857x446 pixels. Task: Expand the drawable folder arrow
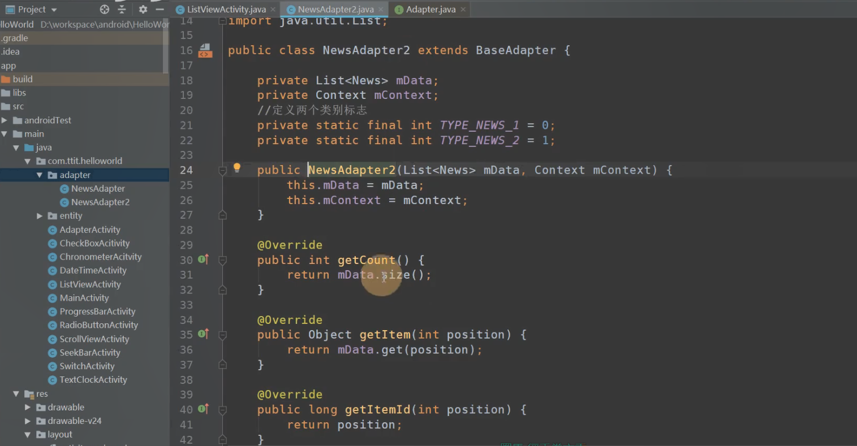(28, 408)
